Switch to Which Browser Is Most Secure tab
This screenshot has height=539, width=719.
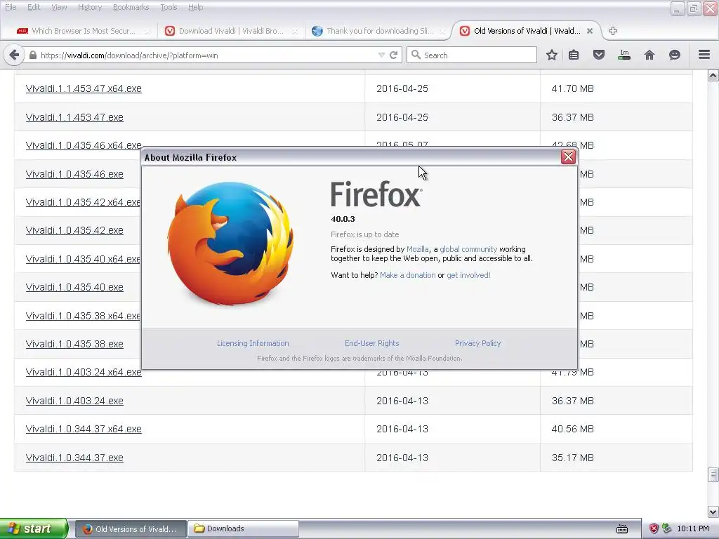pos(83,31)
